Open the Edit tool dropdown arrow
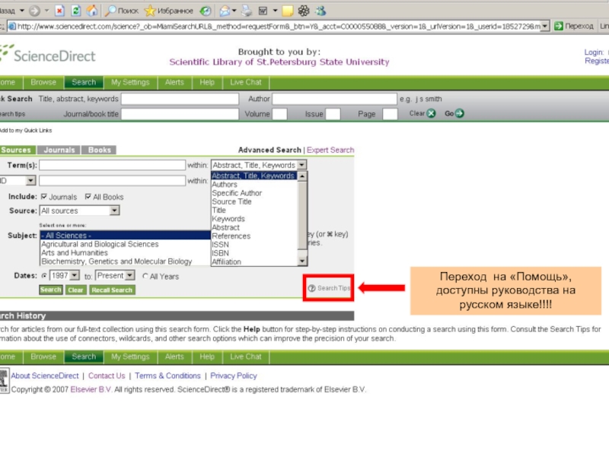The image size is (609, 456). pos(275,11)
